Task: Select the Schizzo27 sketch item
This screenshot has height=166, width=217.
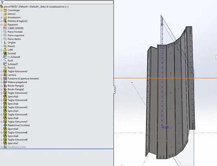Action: (x=13, y=64)
